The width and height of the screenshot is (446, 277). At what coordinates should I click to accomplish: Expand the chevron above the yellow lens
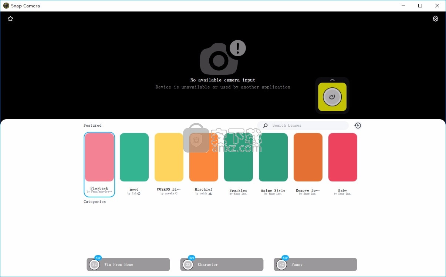(x=332, y=80)
